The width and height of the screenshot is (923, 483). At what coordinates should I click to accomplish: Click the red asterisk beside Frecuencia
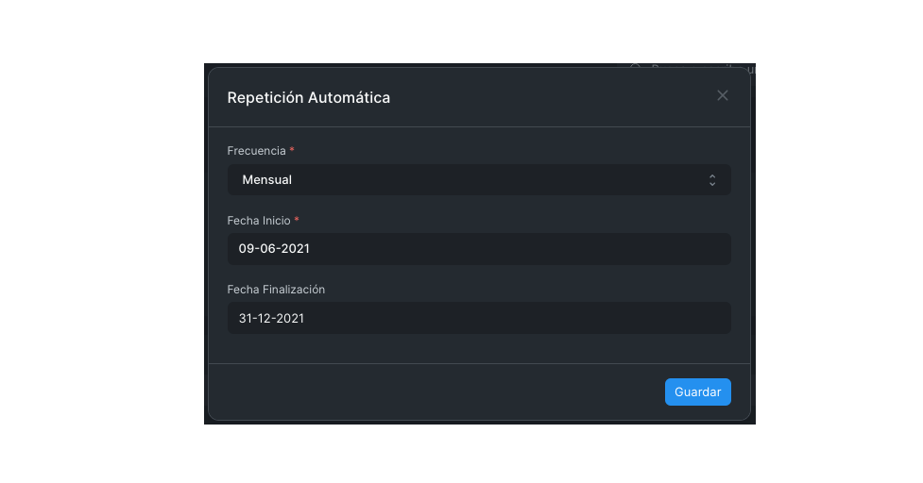(x=292, y=151)
